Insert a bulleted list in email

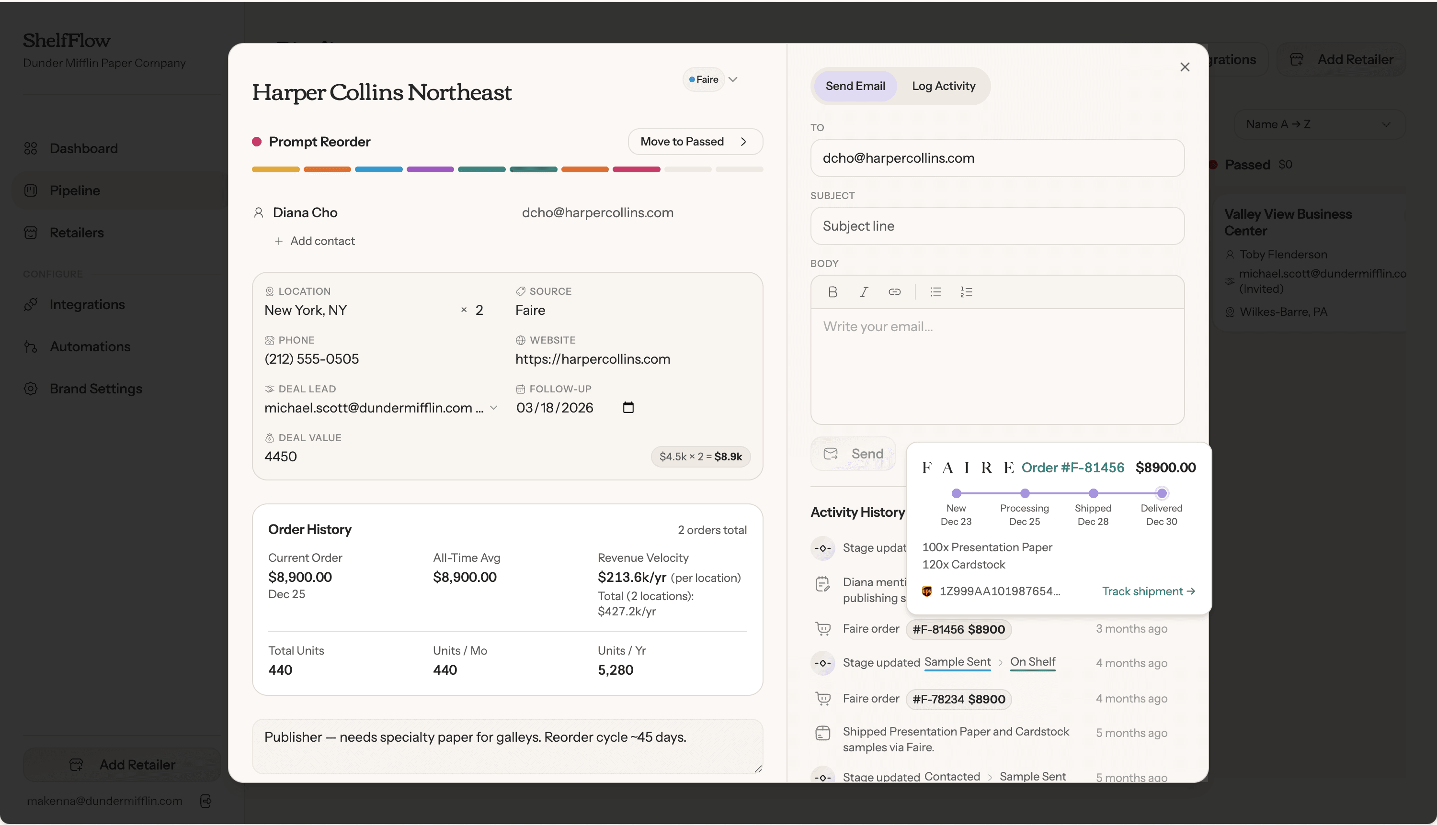[935, 292]
